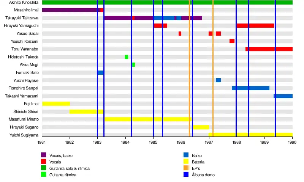Select the dark green Guitarra solo legend swatch
The image size is (304, 182).
43,168
